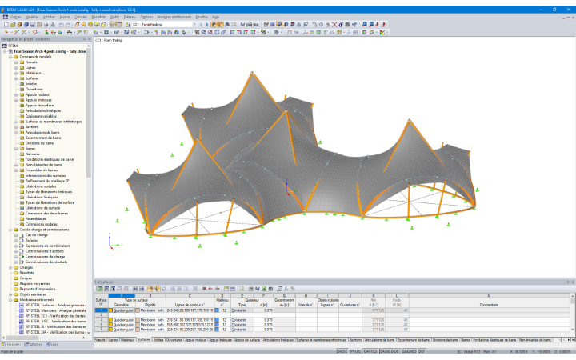This screenshot has height=360, width=576.
Task: Click the colored results panel icon
Action: pyautogui.click(x=382, y=32)
